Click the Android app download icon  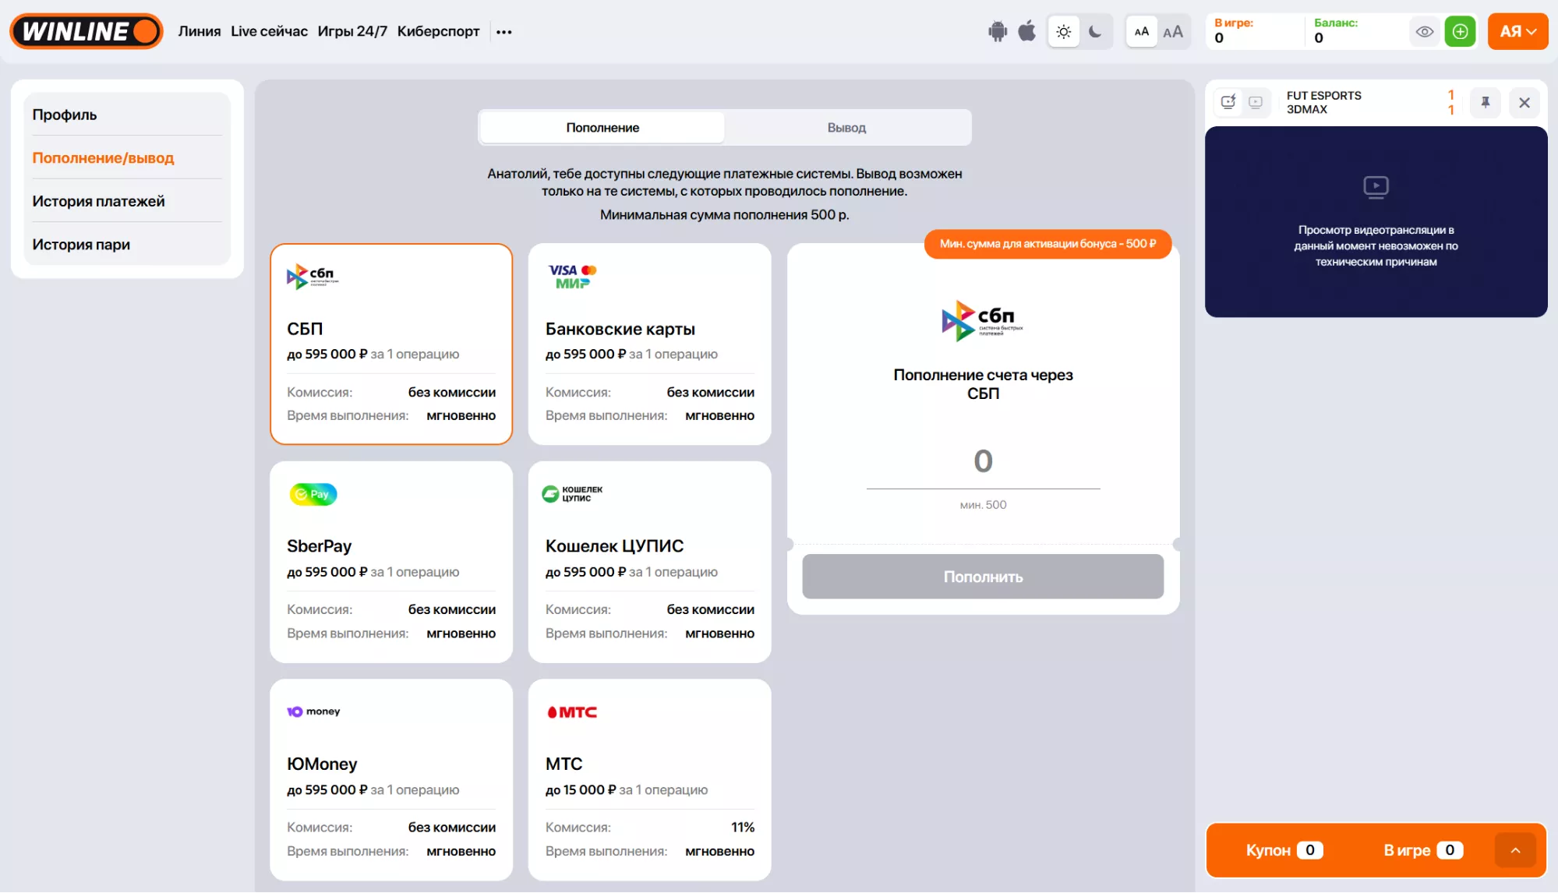pos(998,32)
